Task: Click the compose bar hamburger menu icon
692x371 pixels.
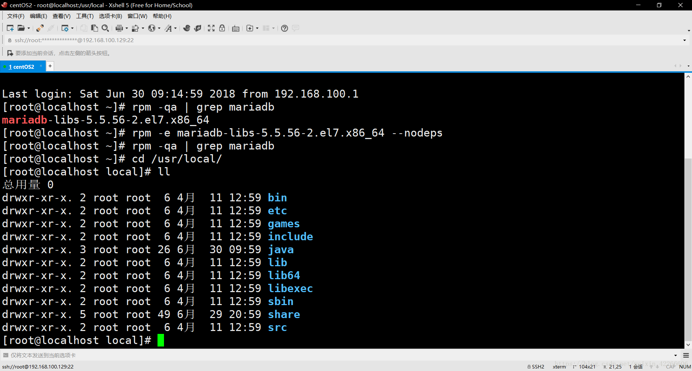Action: [686, 355]
